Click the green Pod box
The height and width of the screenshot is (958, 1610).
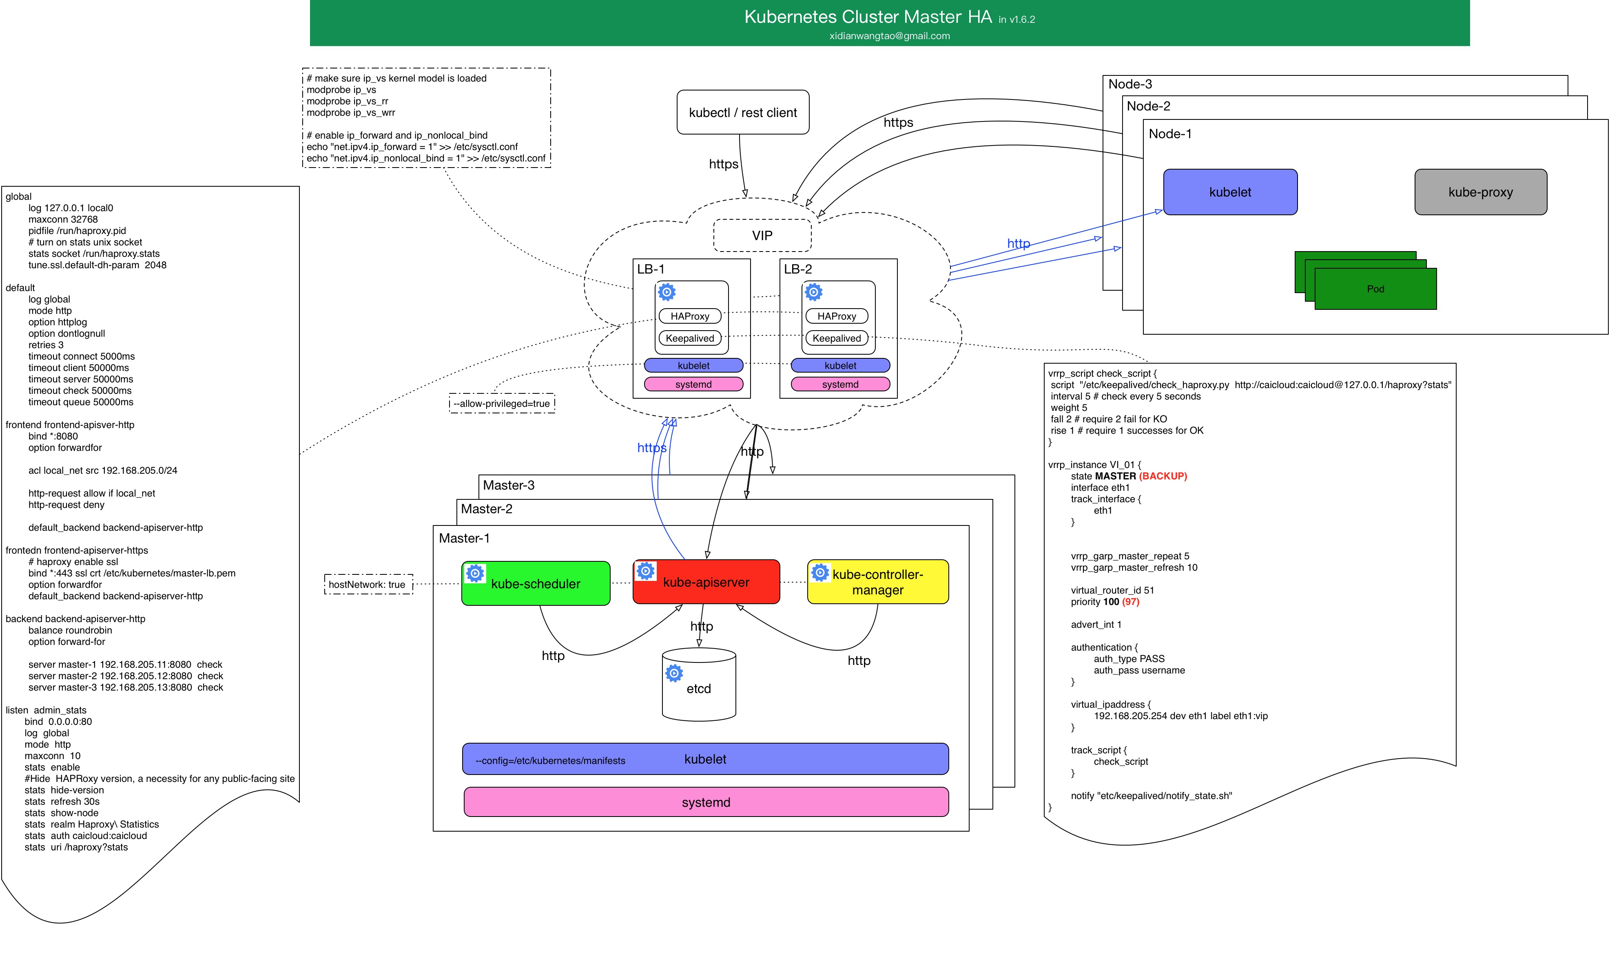[x=1375, y=289]
